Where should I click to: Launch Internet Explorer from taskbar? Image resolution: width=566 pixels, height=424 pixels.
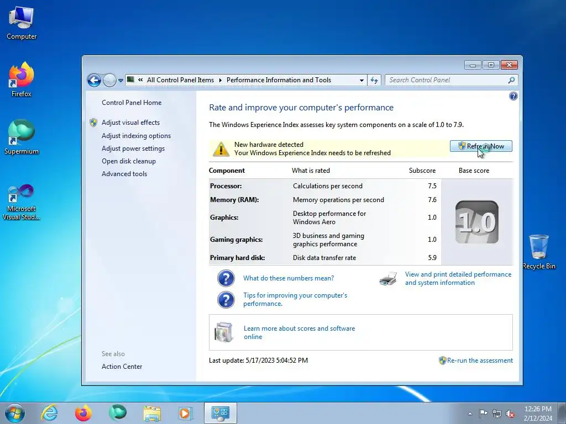click(x=49, y=413)
